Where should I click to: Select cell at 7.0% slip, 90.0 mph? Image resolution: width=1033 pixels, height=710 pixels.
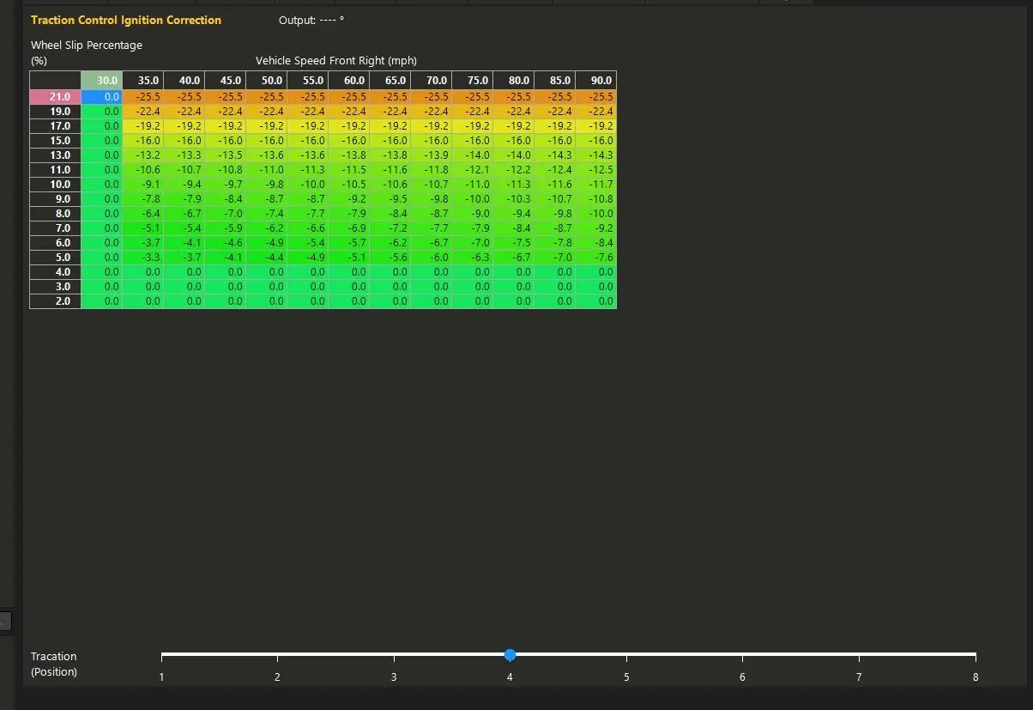596,228
